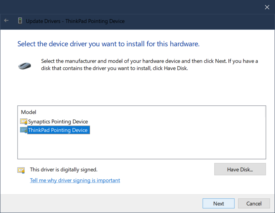Proceed with the Next button
This screenshot has width=275, height=213.
pyautogui.click(x=218, y=203)
